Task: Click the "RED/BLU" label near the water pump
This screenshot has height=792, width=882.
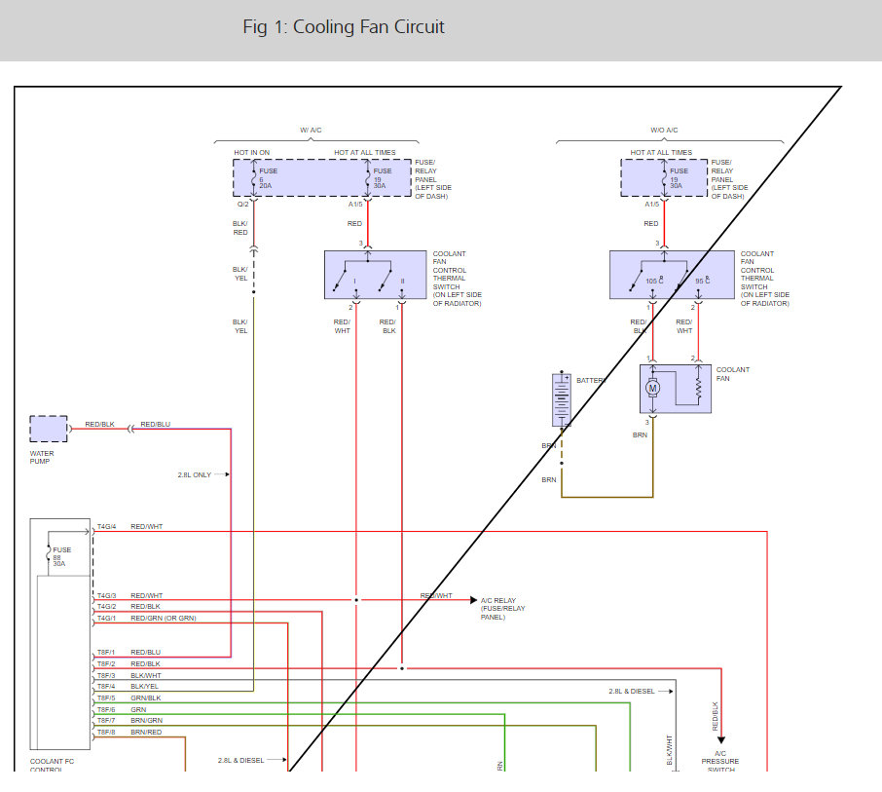Action: pyautogui.click(x=155, y=425)
